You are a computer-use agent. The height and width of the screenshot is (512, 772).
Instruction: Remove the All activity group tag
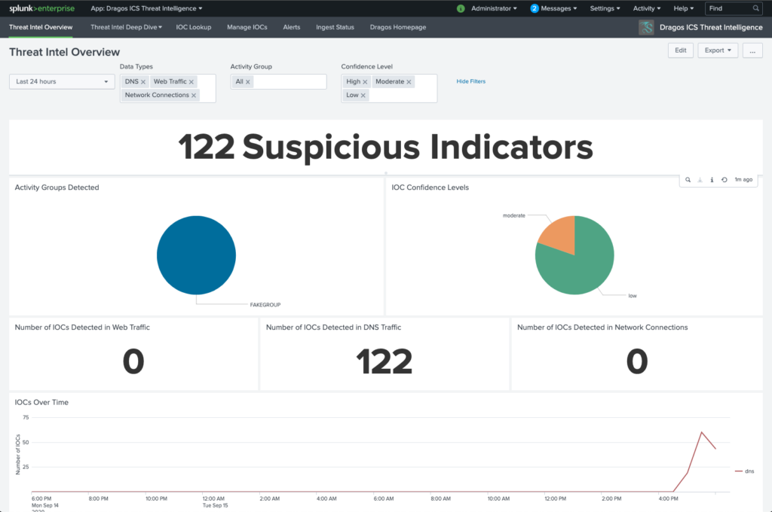point(247,82)
